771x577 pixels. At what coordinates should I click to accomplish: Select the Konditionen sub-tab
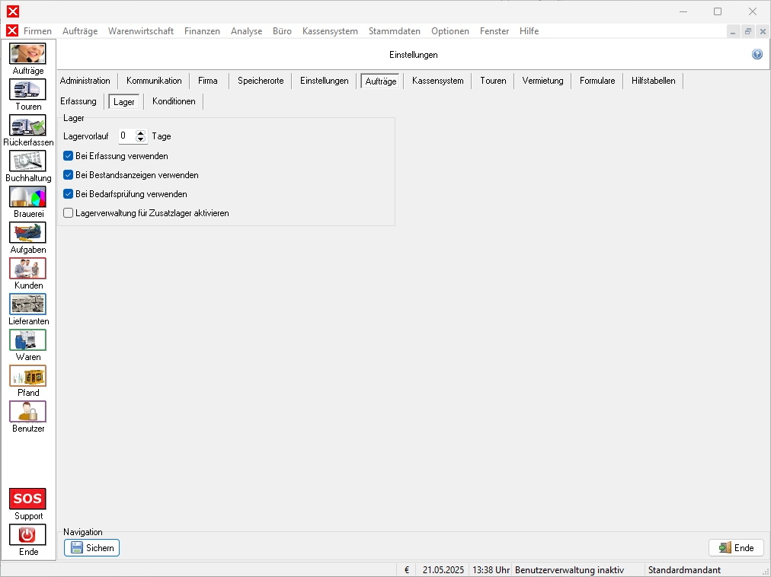[174, 101]
